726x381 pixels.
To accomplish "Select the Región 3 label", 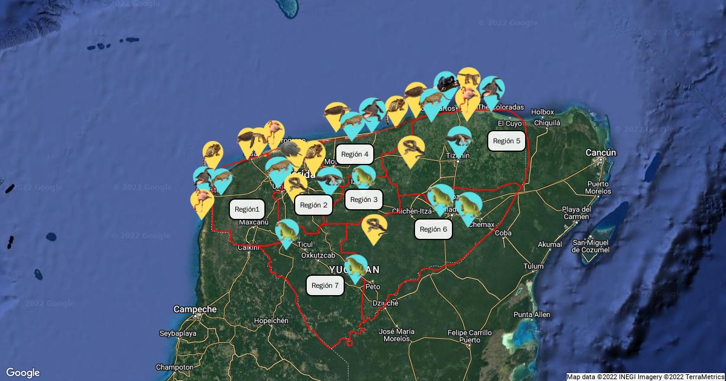I will point(364,199).
